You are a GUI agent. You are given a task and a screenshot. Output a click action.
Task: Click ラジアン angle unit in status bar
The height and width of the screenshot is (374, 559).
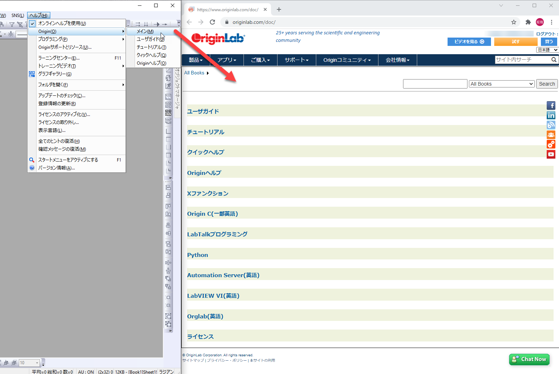(166, 372)
